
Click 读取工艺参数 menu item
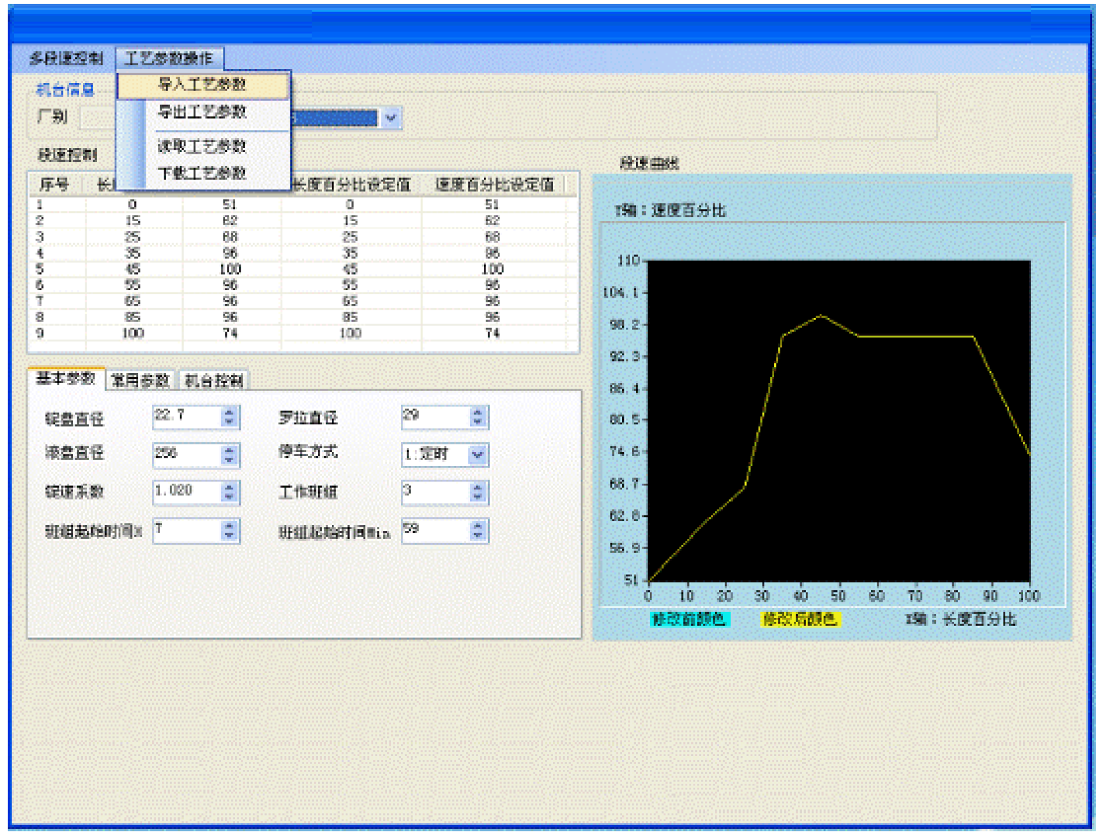point(203,146)
